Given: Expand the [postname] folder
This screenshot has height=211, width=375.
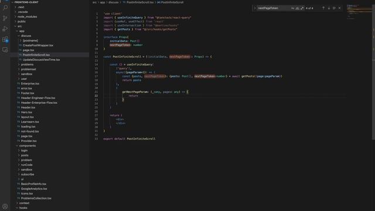Looking at the screenshot, I should (x=30, y=40).
